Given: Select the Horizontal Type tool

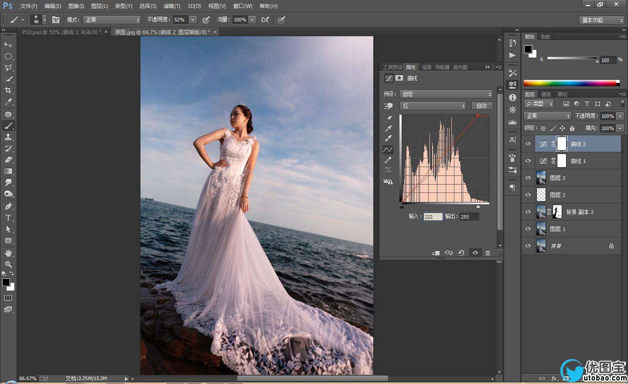Looking at the screenshot, I should [8, 218].
